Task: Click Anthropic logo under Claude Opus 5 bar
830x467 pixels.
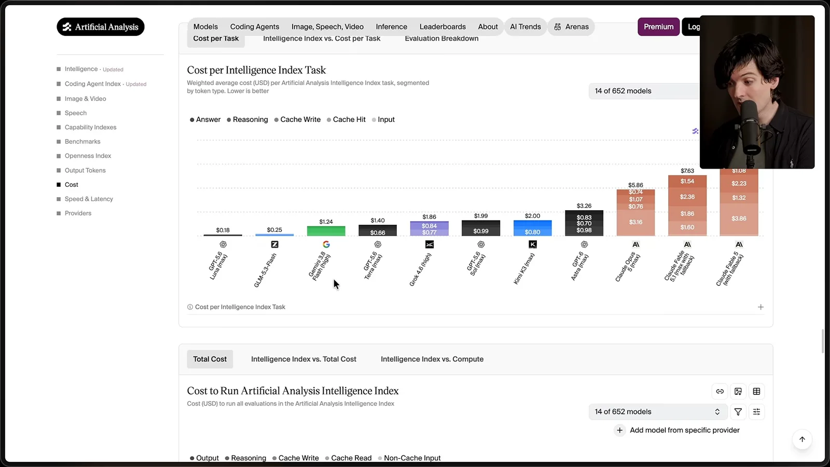Action: point(636,244)
